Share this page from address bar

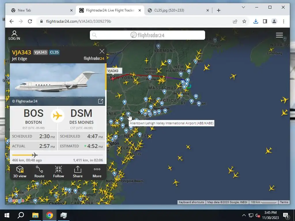[235, 21]
